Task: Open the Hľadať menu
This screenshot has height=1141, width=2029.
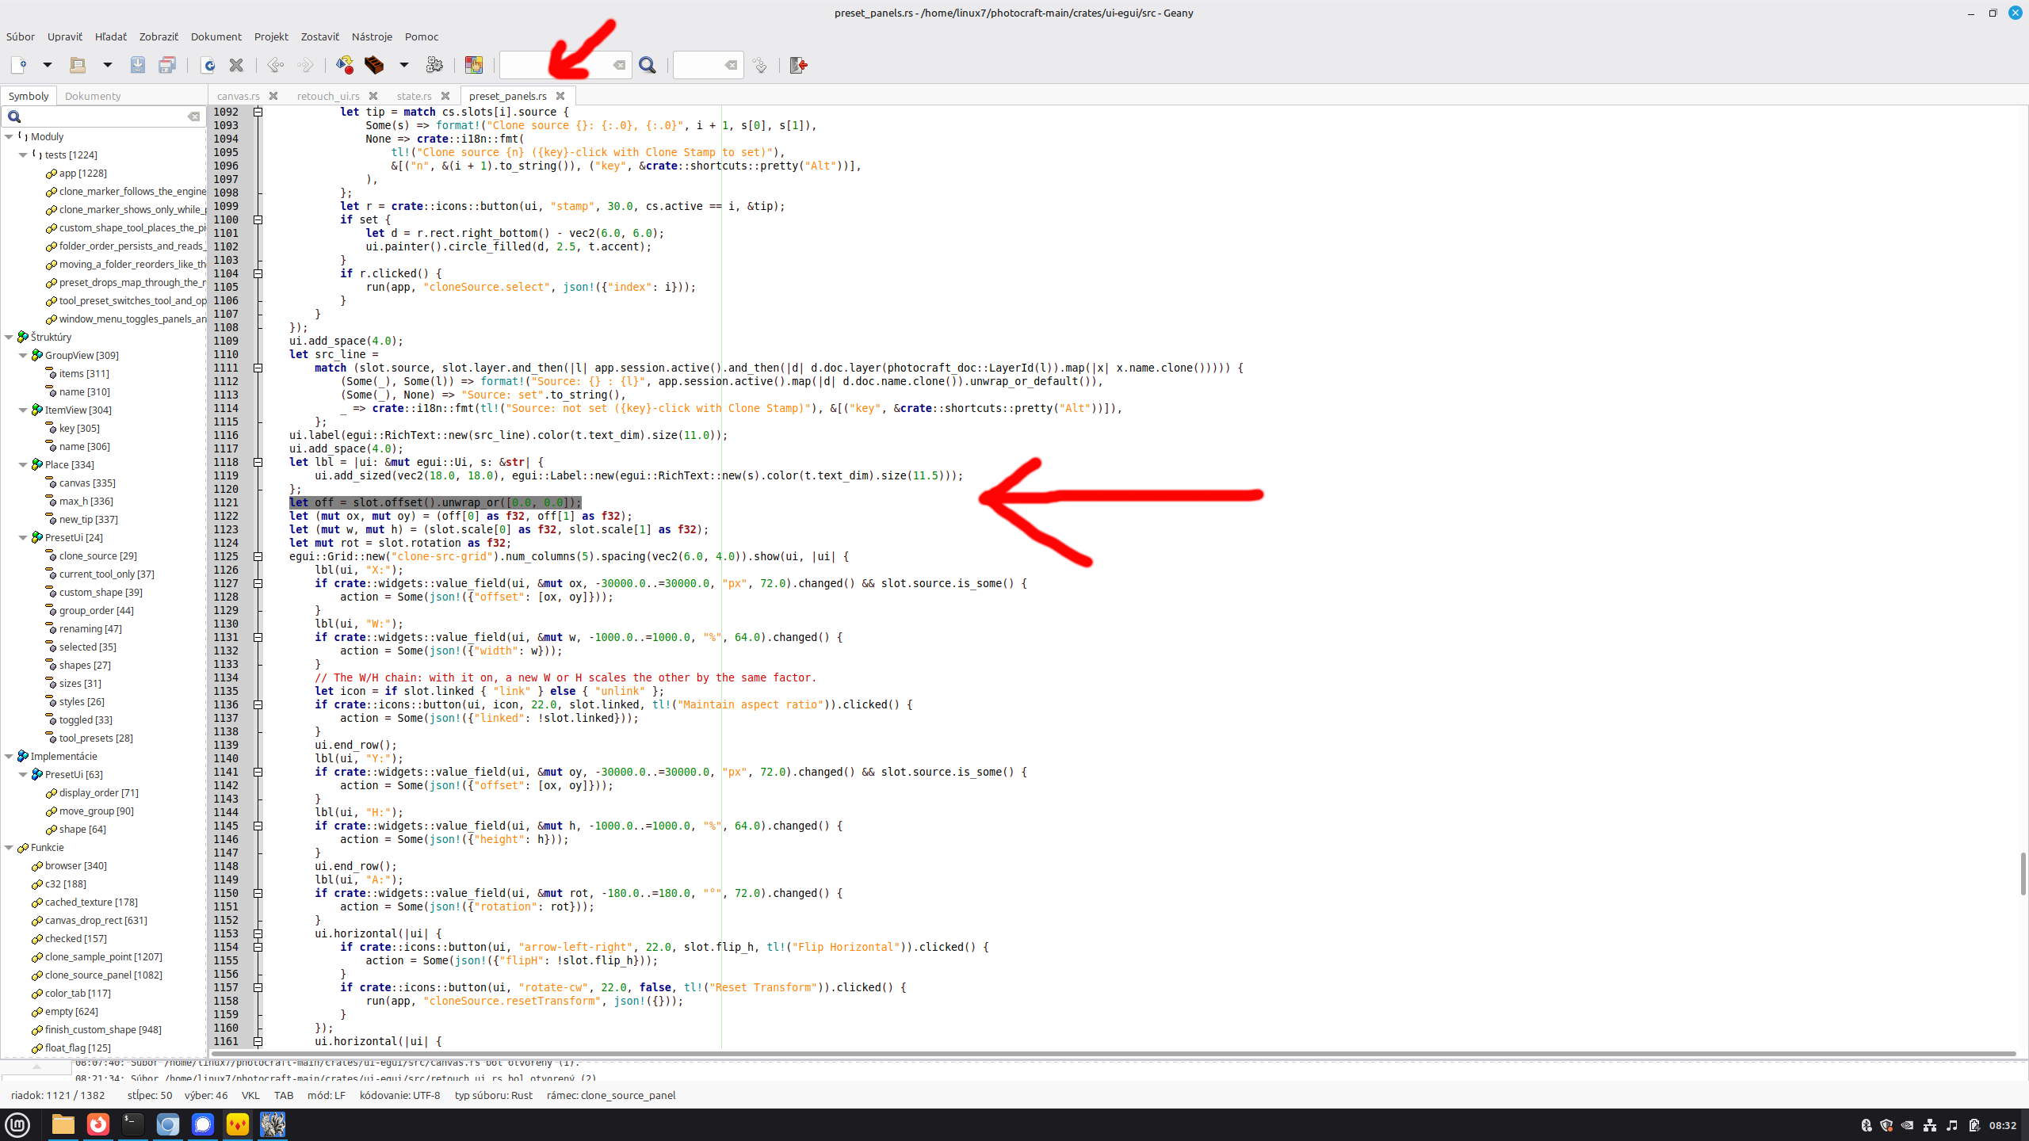Action: pyautogui.click(x=111, y=36)
